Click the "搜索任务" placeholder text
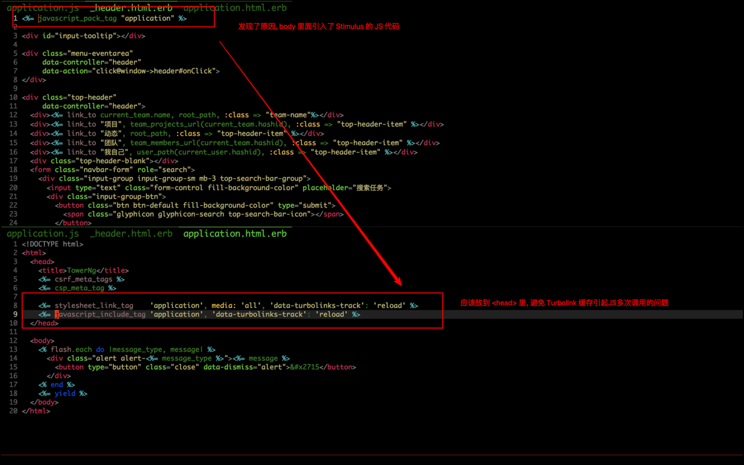The height and width of the screenshot is (465, 744). [369, 188]
